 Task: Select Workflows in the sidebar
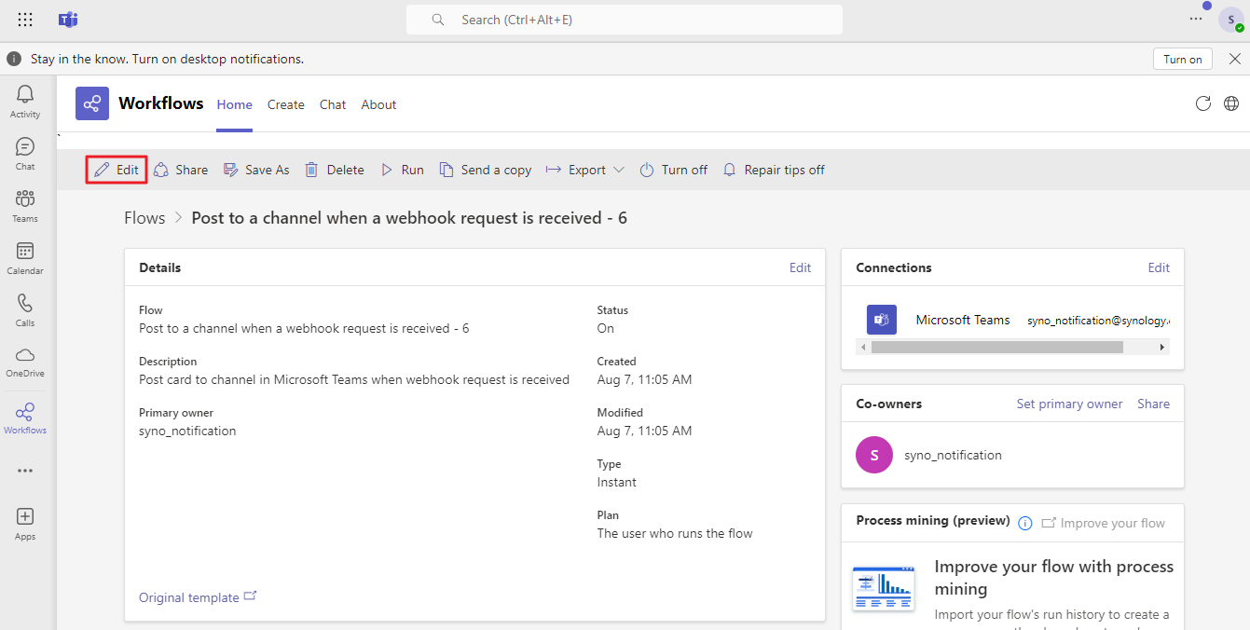pos(25,418)
